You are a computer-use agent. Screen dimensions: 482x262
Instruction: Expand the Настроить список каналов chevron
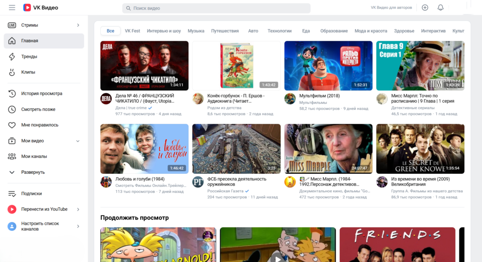click(x=78, y=226)
